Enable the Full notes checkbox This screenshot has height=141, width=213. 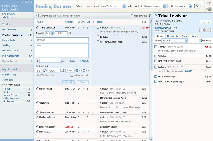tap(200, 41)
